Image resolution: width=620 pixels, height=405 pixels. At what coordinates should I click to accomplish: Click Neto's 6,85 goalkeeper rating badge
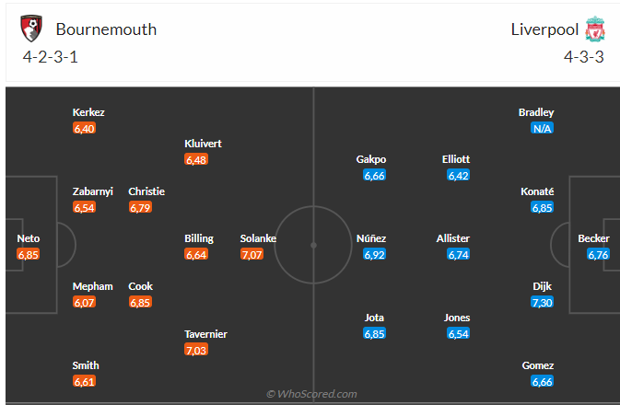tap(28, 254)
